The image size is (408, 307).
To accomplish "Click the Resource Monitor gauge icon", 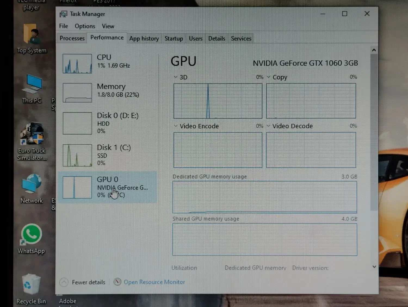I will pos(117,282).
